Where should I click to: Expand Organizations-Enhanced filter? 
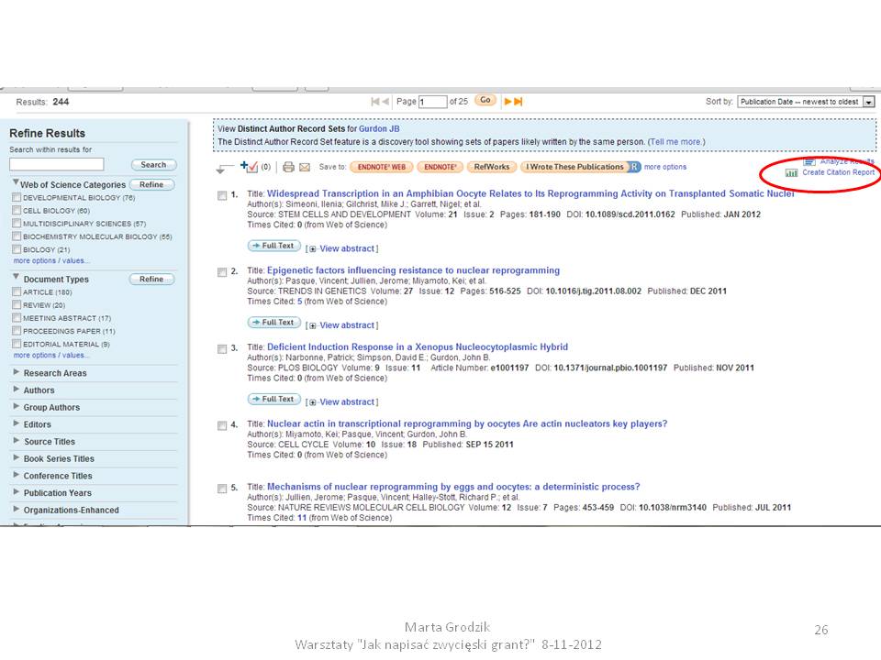click(17, 509)
